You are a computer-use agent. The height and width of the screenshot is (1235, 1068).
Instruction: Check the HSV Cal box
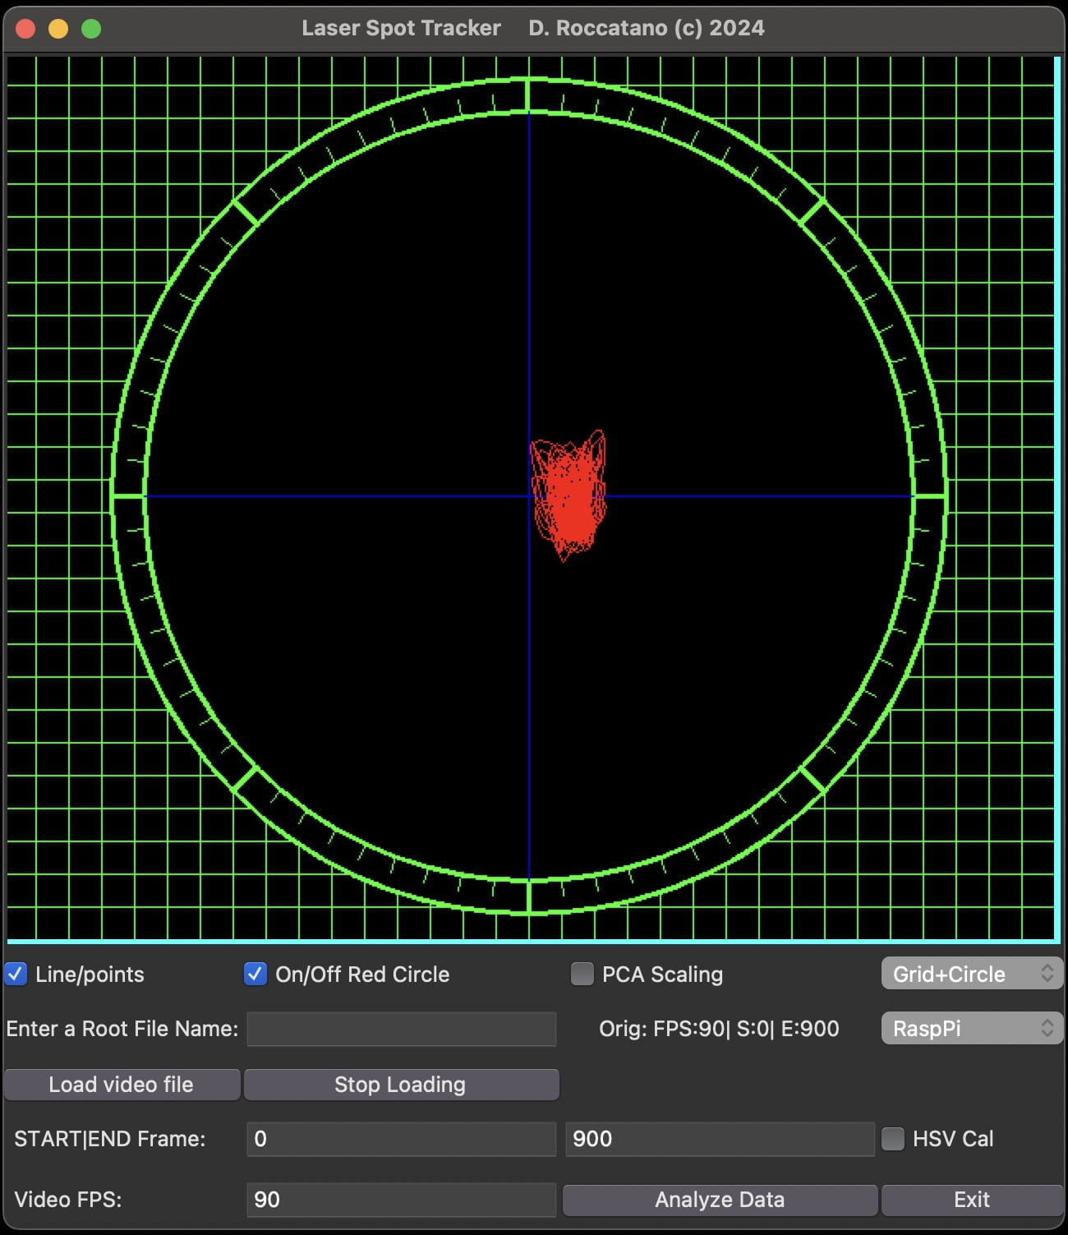pos(892,1139)
